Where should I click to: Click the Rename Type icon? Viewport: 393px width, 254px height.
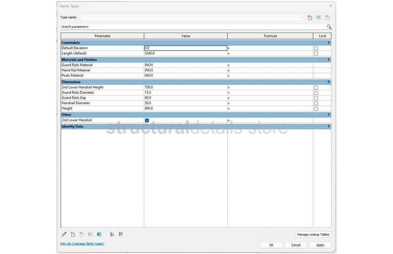click(x=319, y=18)
